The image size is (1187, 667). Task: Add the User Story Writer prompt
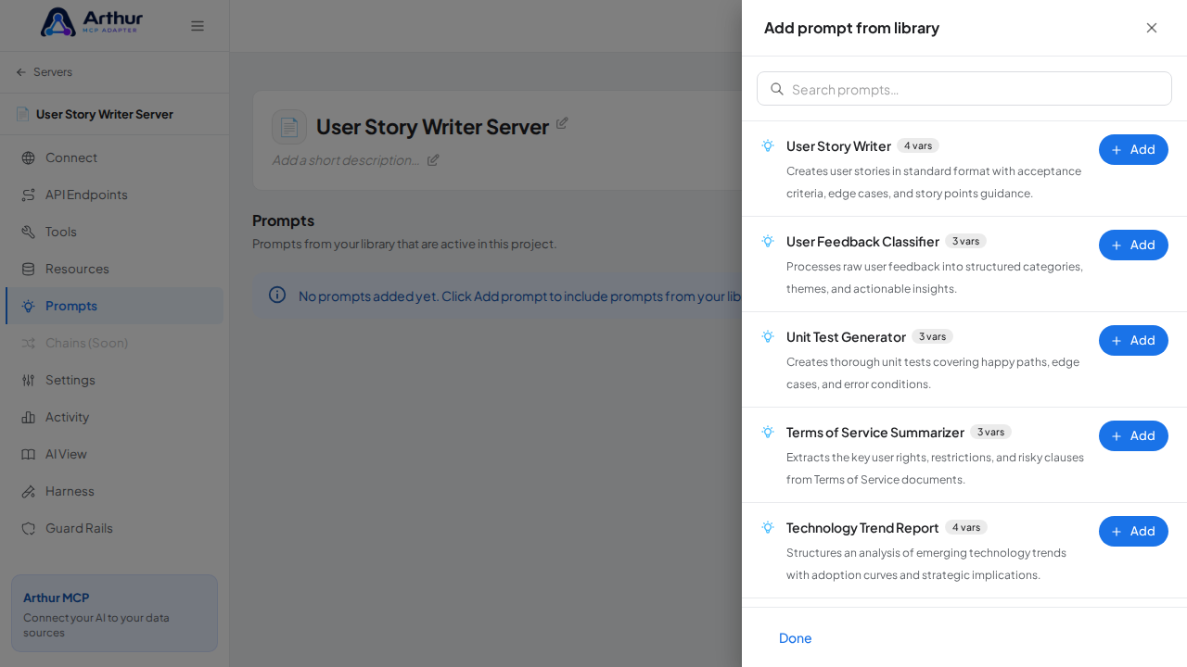click(x=1133, y=149)
